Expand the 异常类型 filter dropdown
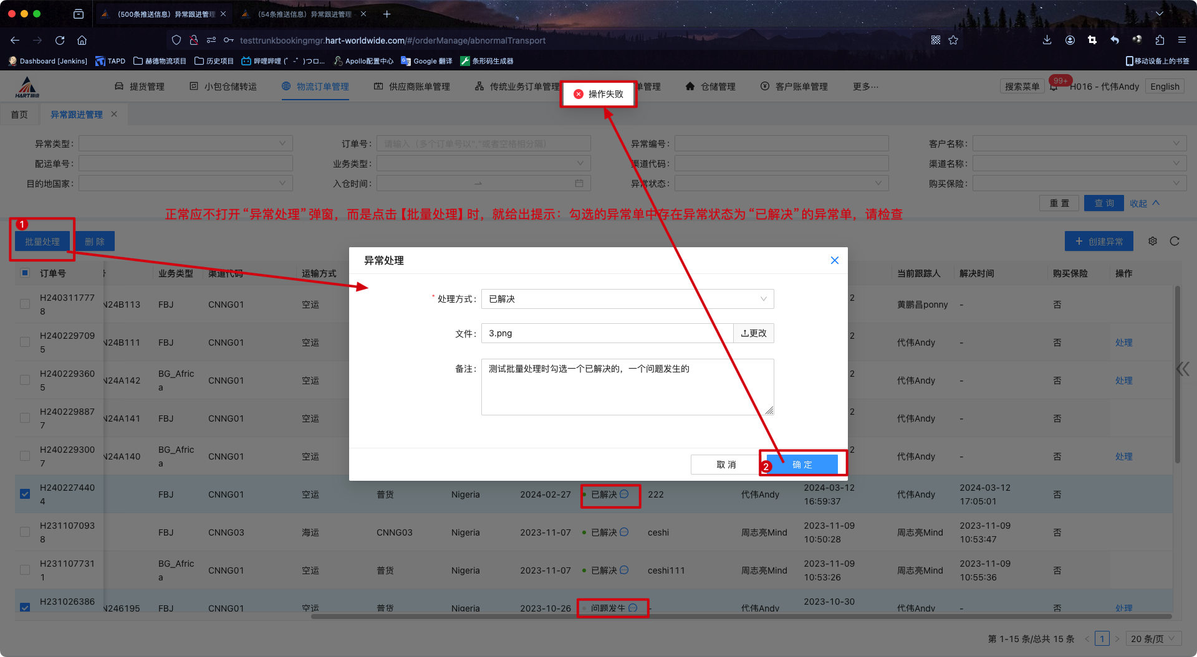1197x657 pixels. [185, 144]
